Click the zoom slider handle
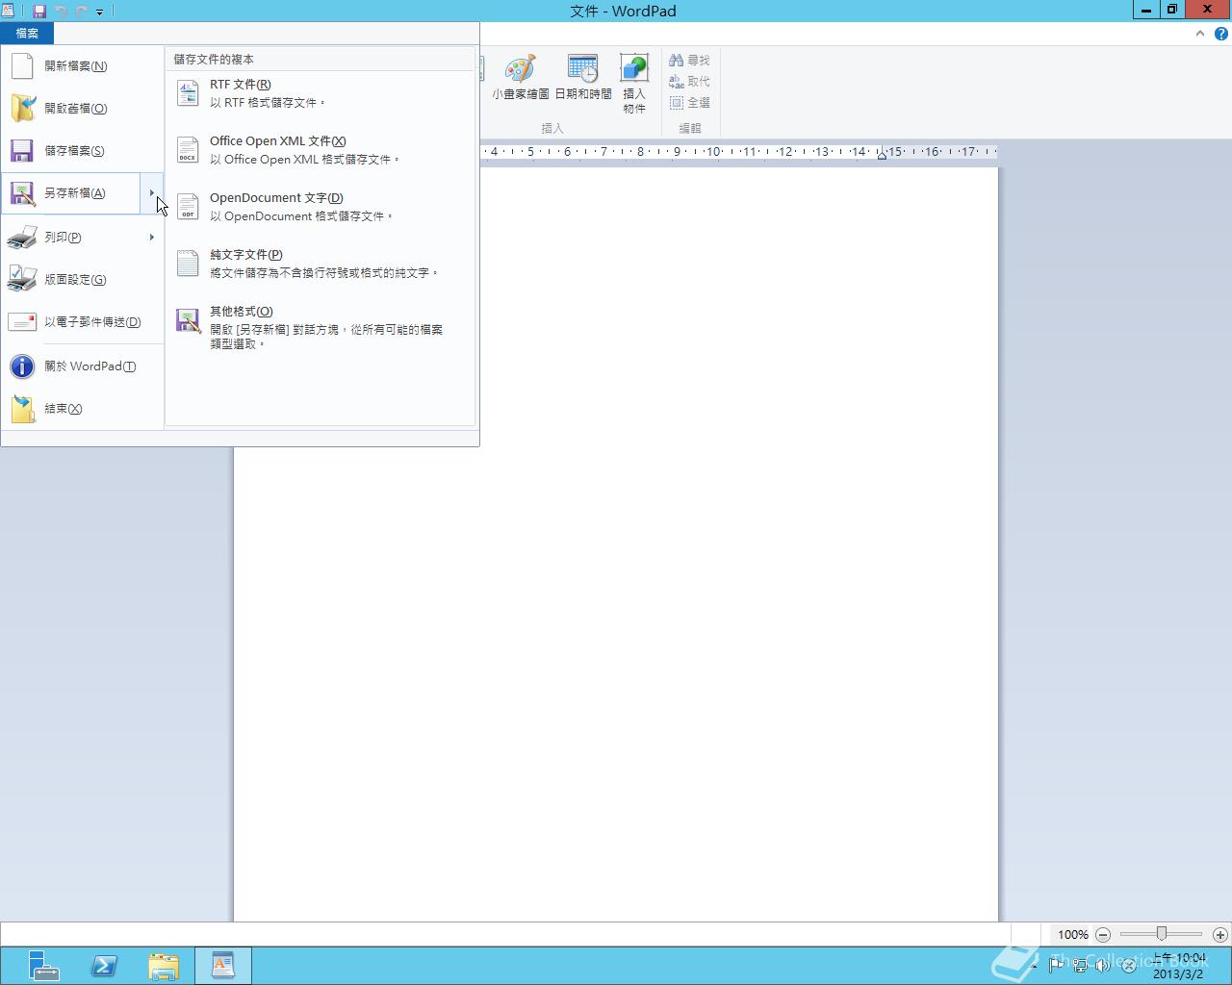 click(1162, 934)
